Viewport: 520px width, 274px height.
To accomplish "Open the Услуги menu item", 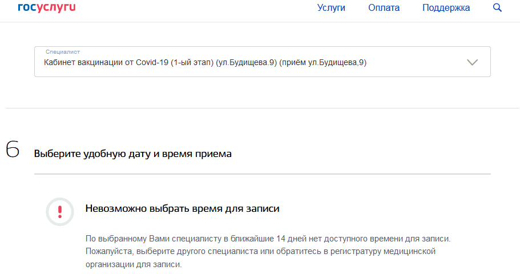I will click(x=331, y=7).
